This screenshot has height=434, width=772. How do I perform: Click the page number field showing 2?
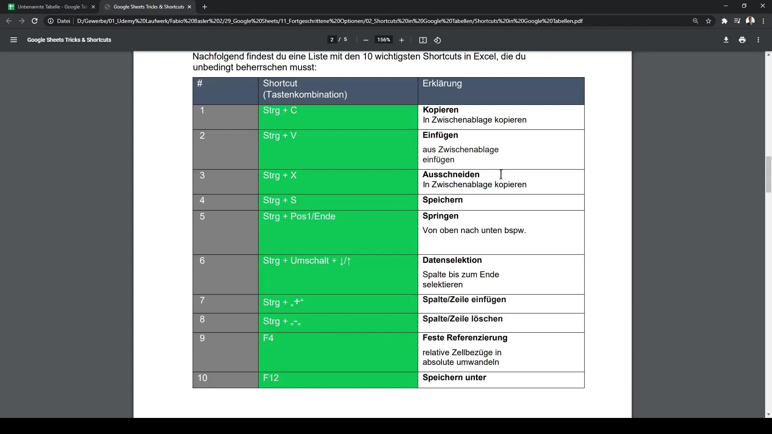click(332, 39)
